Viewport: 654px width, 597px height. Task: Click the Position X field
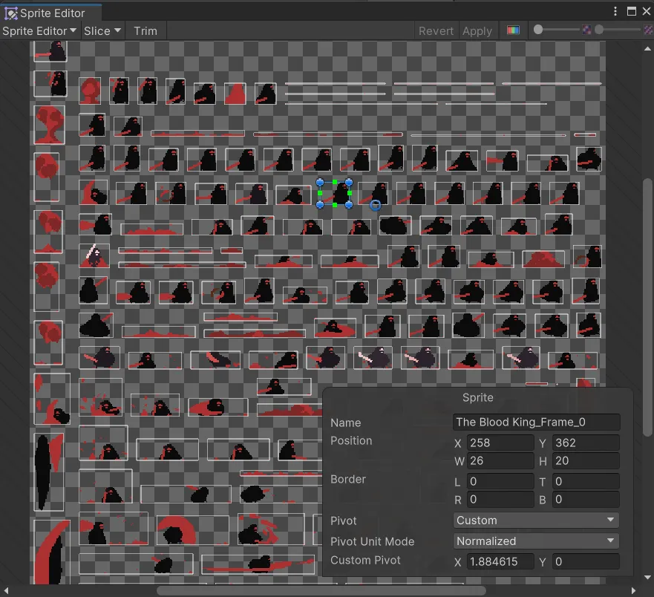click(x=500, y=443)
